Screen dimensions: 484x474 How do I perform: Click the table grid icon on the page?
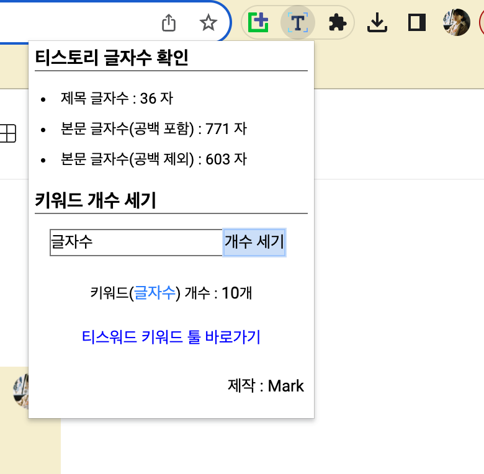[8, 133]
